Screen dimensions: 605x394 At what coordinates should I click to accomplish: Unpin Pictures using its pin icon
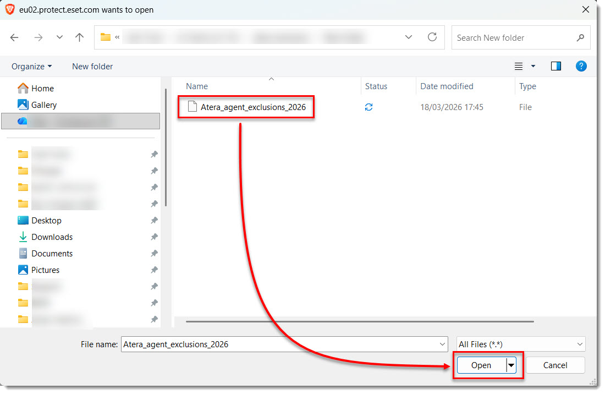click(x=155, y=270)
